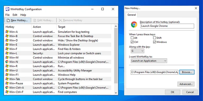This screenshot has width=203, height=101.
Task: Click the 'Security:' action cell
Action: [x=38, y=53]
